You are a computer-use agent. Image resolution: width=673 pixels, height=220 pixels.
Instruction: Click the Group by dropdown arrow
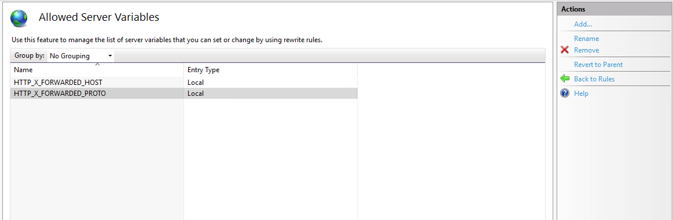point(111,56)
